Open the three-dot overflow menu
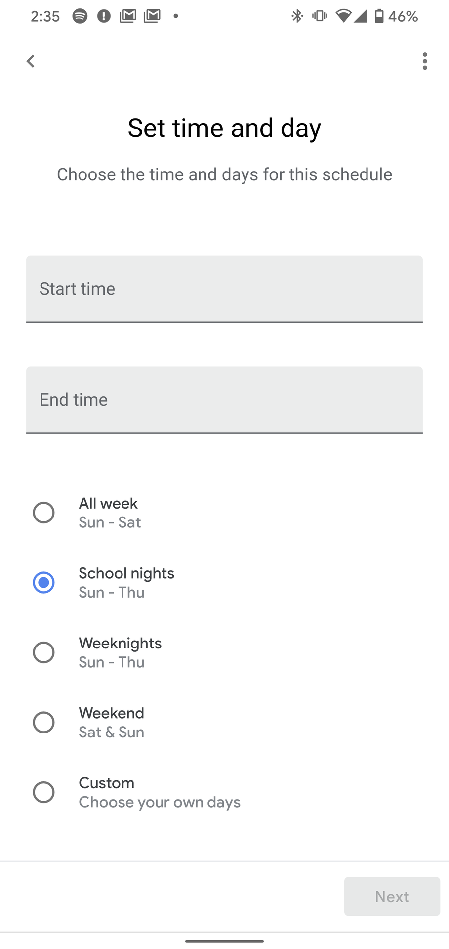The image size is (449, 949). pos(425,61)
